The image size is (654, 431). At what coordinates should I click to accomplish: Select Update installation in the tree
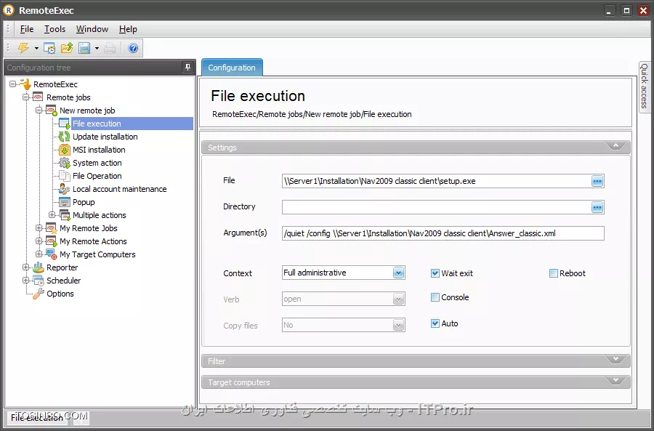coord(105,137)
